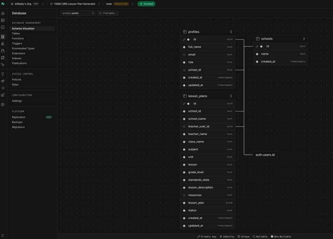The image size is (333, 239).
Task: Open the Tables menu item
Action: click(16, 33)
